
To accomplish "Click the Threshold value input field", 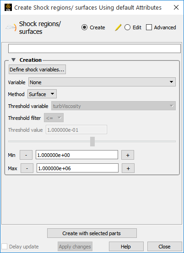I will (x=76, y=130).
